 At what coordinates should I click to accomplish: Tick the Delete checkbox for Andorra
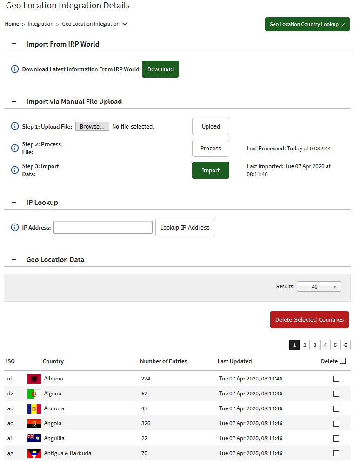(336, 409)
